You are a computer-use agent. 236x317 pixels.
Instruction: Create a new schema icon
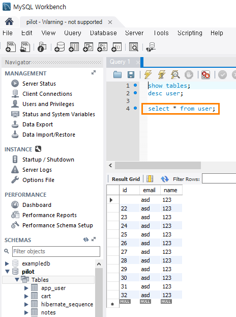[60, 47]
